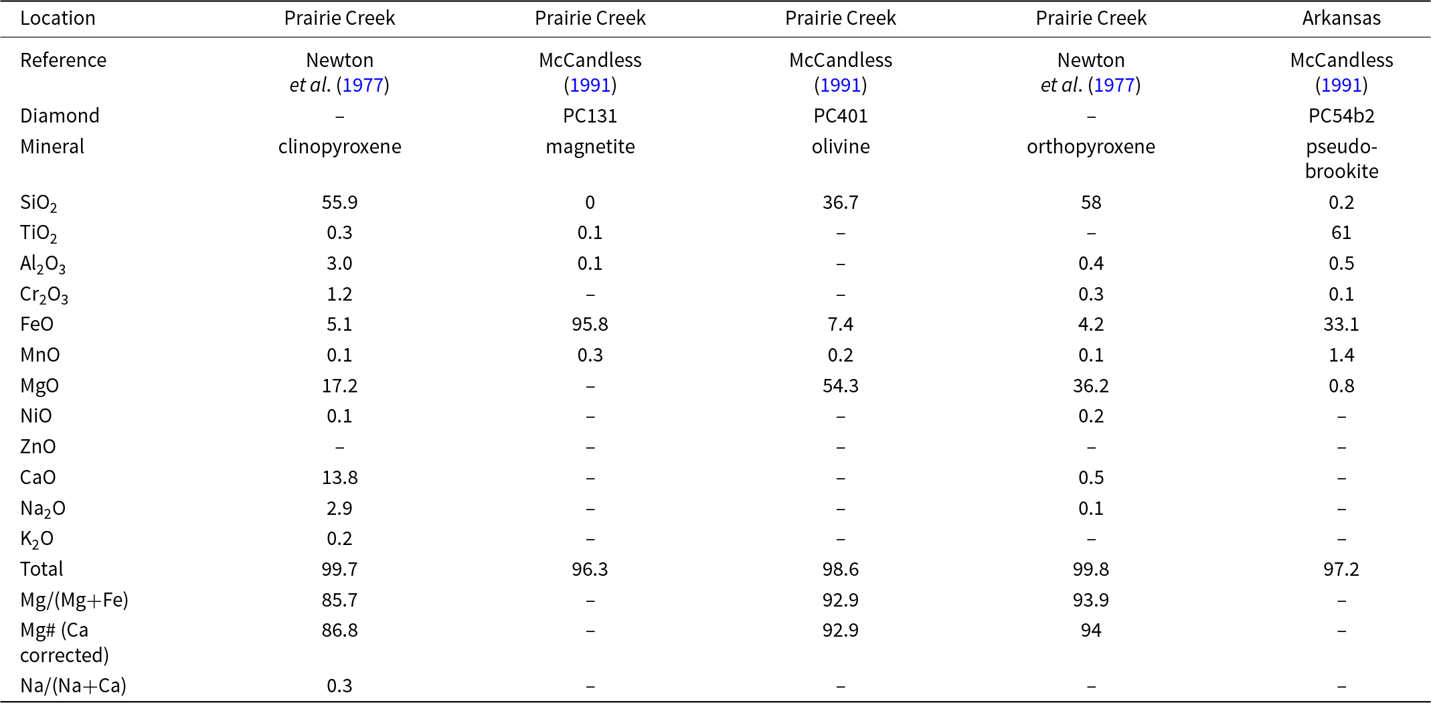Open the 1977 citation link above clinopyroxene
This screenshot has height=703, width=1431.
pyautogui.click(x=362, y=86)
